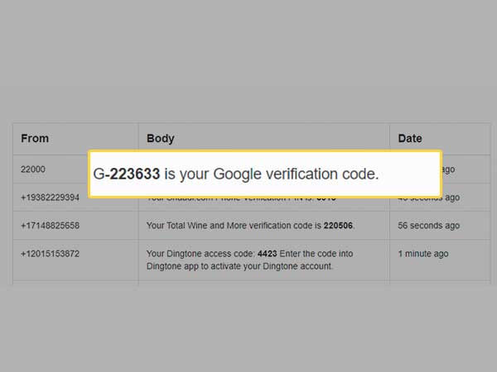Click the bold code 223633

tap(135, 174)
